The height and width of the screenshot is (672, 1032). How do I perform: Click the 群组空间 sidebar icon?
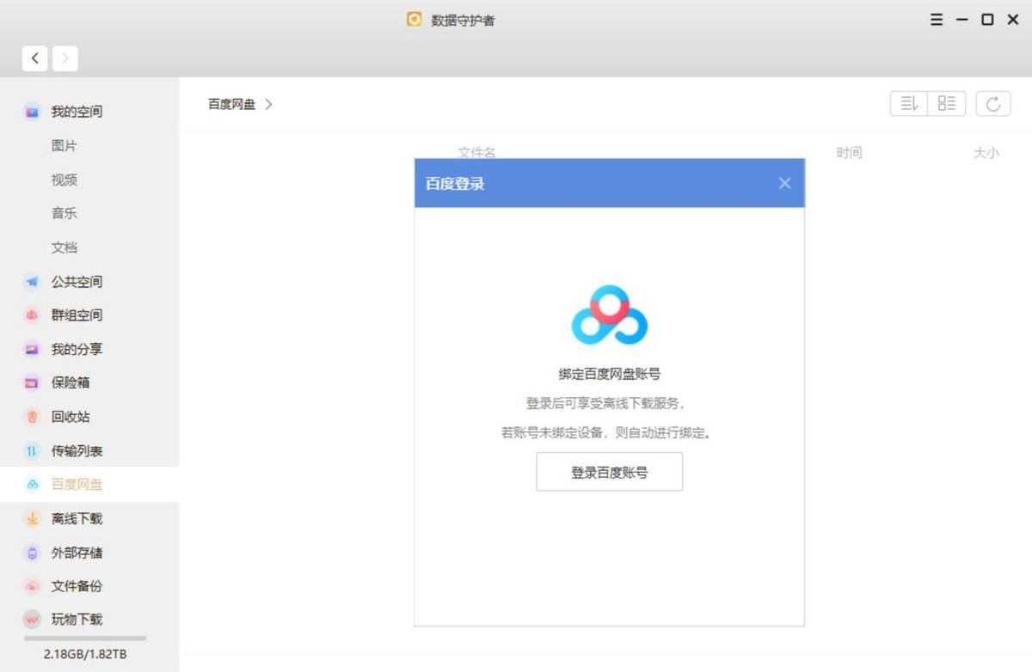click(32, 315)
